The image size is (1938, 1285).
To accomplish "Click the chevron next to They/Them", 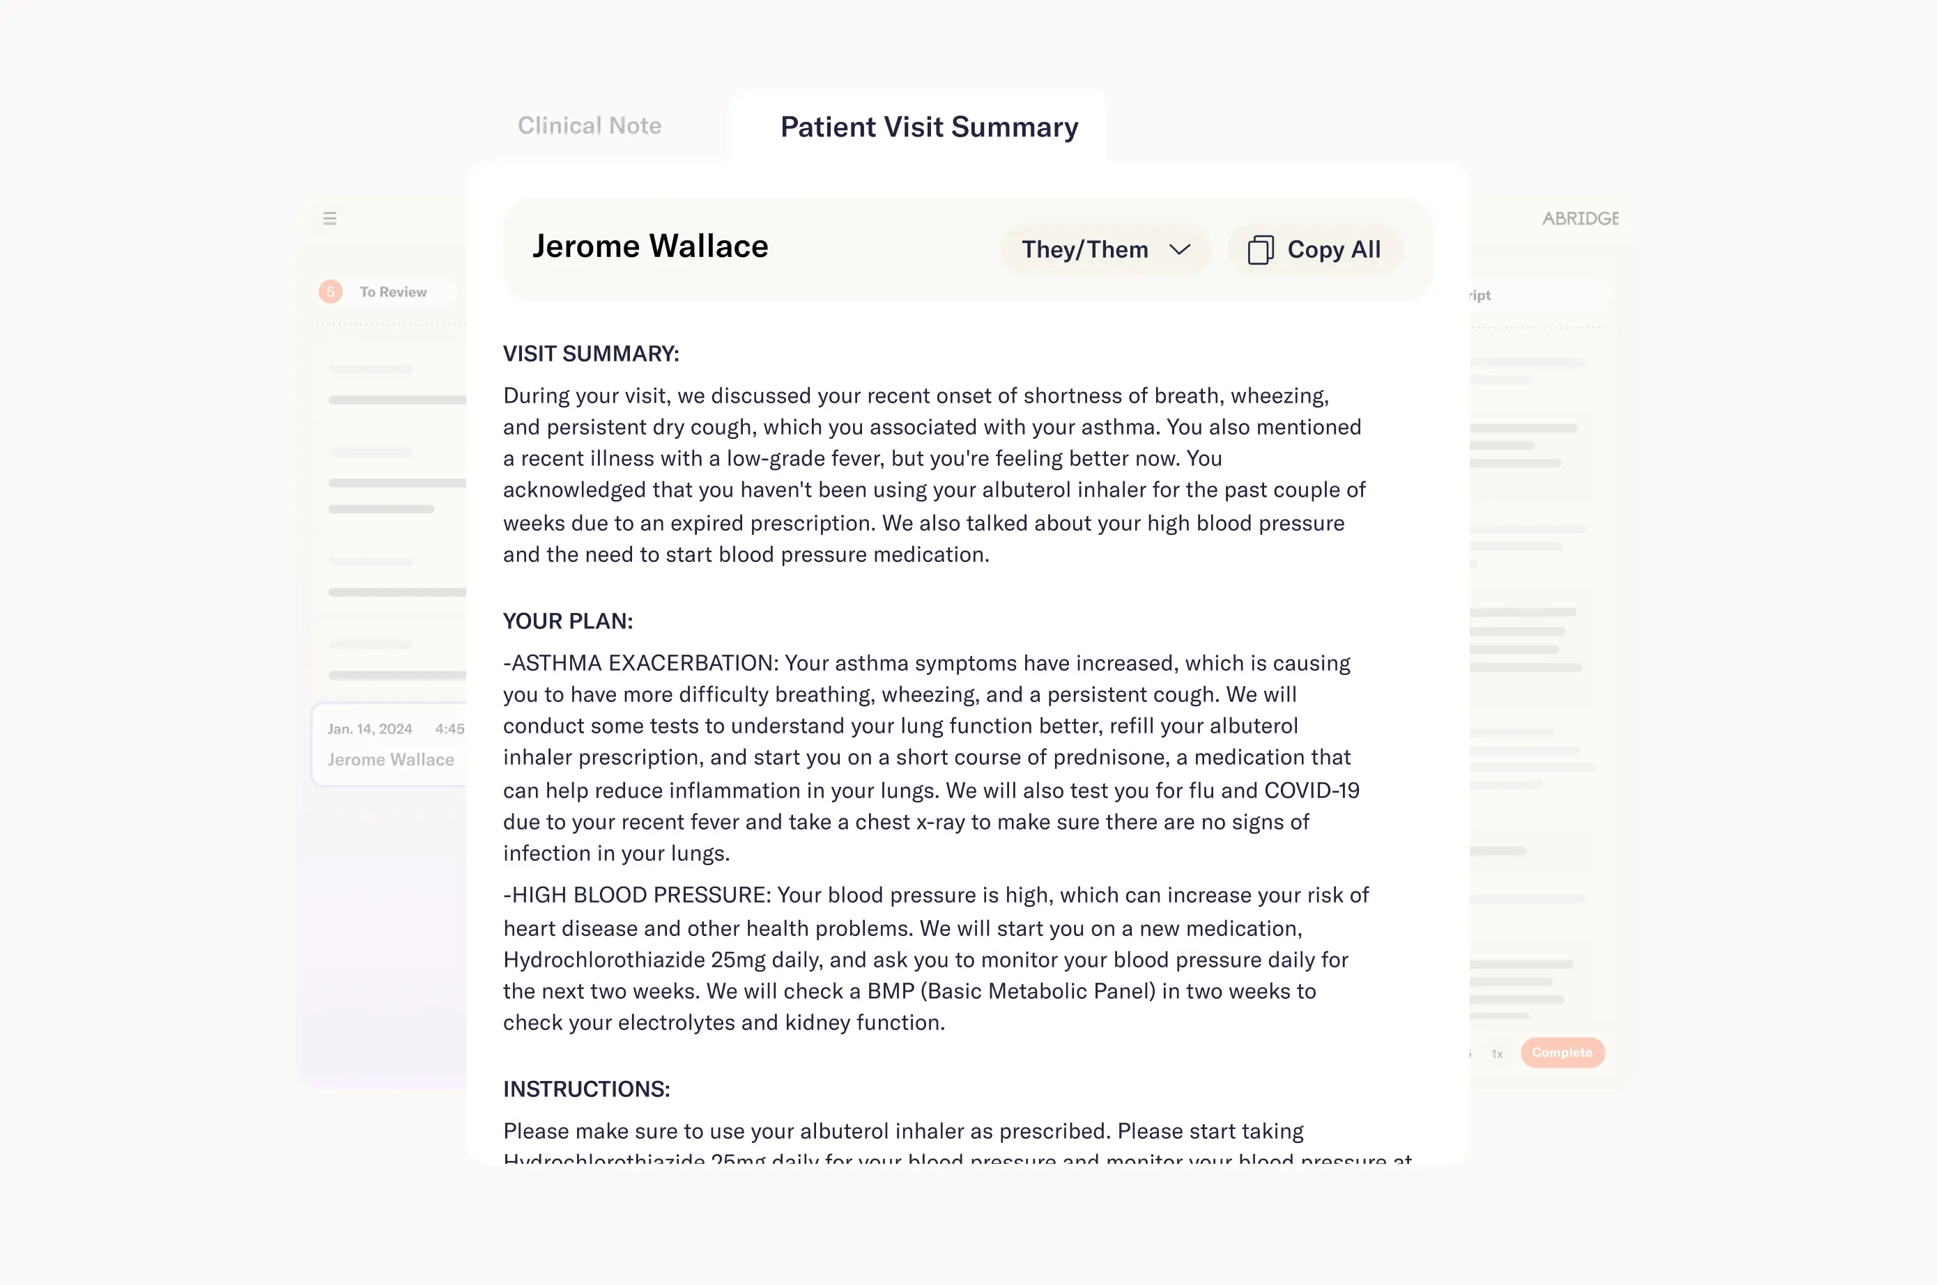I will point(1181,250).
